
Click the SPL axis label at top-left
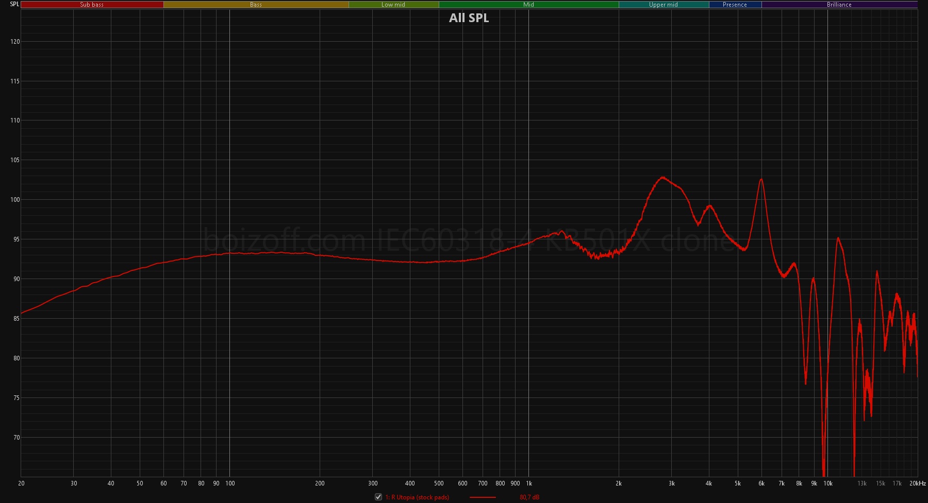[x=14, y=4]
